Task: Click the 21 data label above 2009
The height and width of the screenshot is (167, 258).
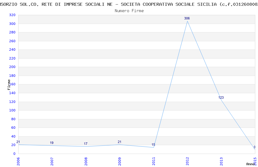Action: pos(120,142)
